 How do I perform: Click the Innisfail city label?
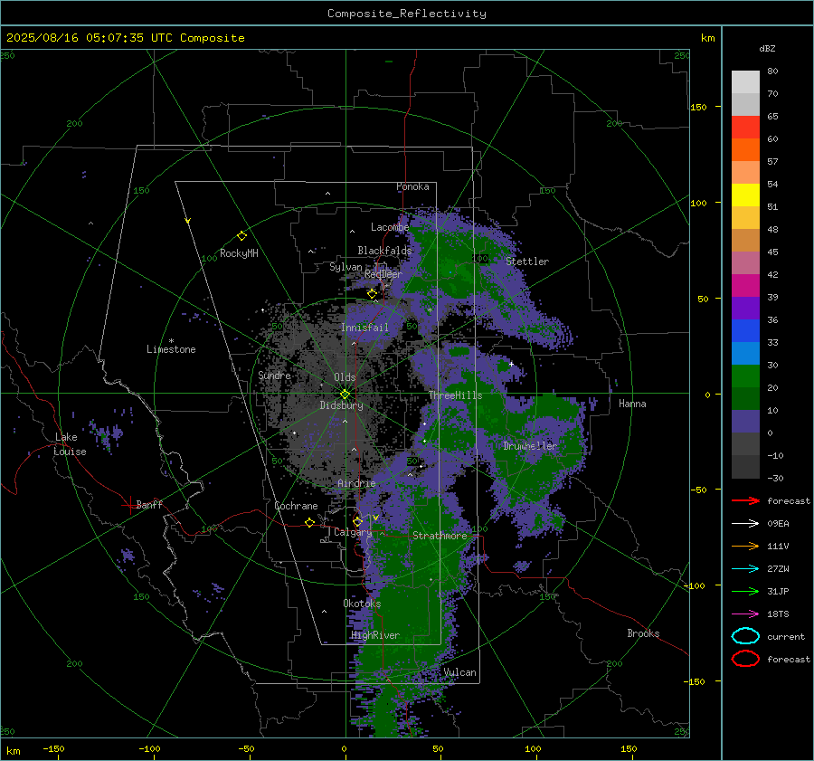(364, 328)
